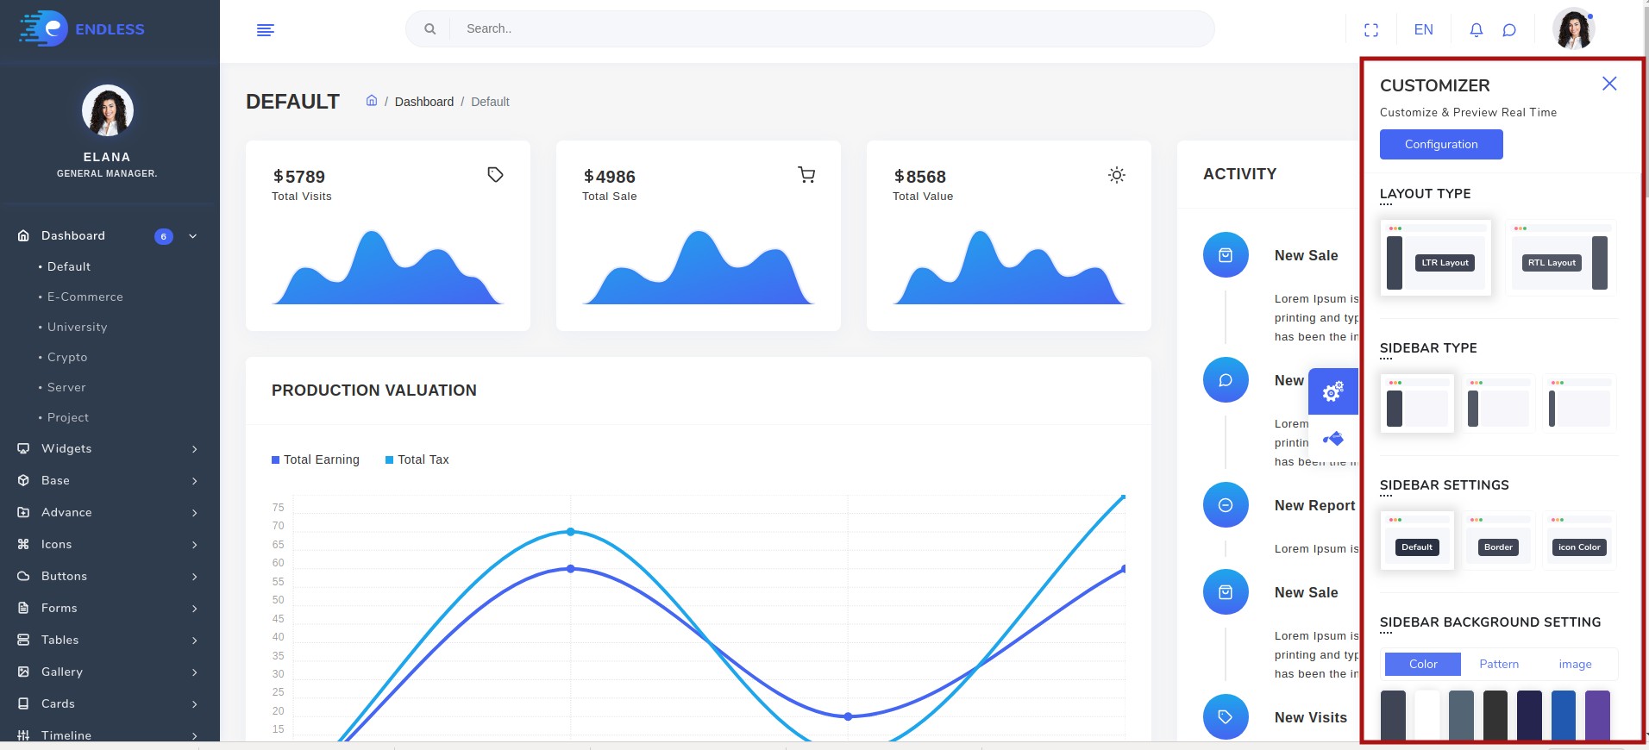Click Advance folder icon in sidebar
Image resolution: width=1649 pixels, height=750 pixels.
pyautogui.click(x=23, y=512)
